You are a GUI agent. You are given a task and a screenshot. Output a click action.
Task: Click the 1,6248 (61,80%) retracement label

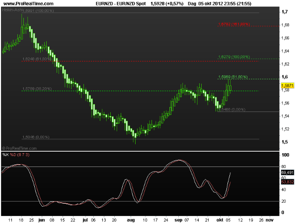[x=37, y=59]
